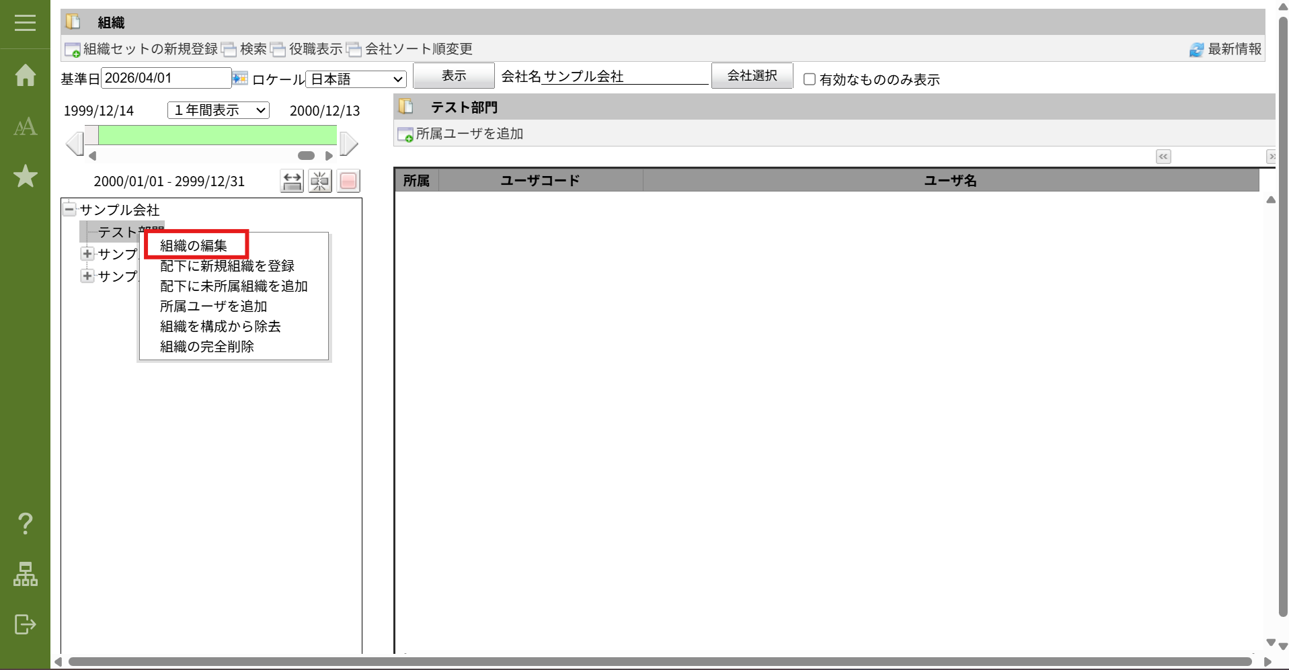Open the ロケール 日本語 dropdown
The height and width of the screenshot is (670, 1289).
click(x=356, y=79)
